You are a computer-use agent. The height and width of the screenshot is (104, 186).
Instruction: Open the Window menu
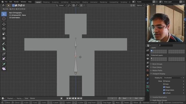(23, 2)
